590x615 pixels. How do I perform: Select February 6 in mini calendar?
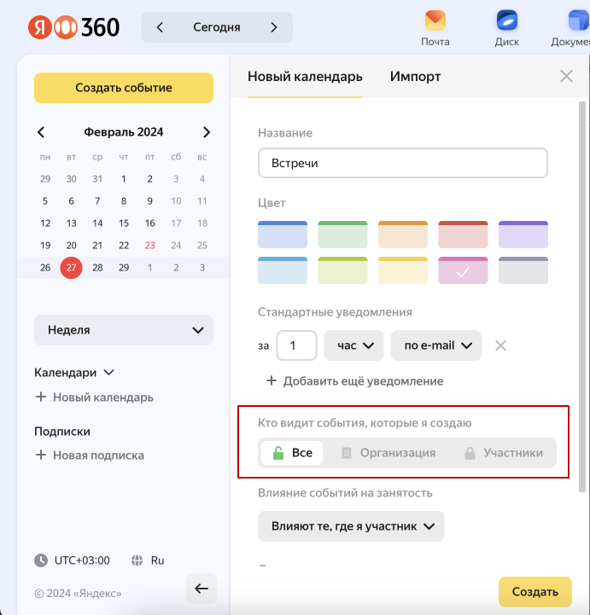tap(71, 201)
